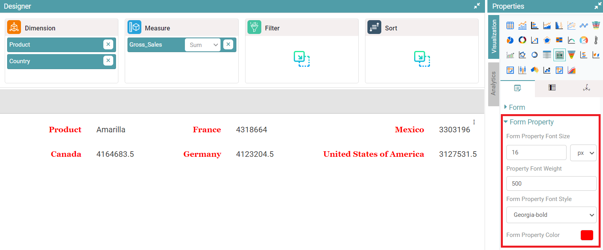Open the px font size unit dropdown
This screenshot has height=250, width=603.
point(583,153)
